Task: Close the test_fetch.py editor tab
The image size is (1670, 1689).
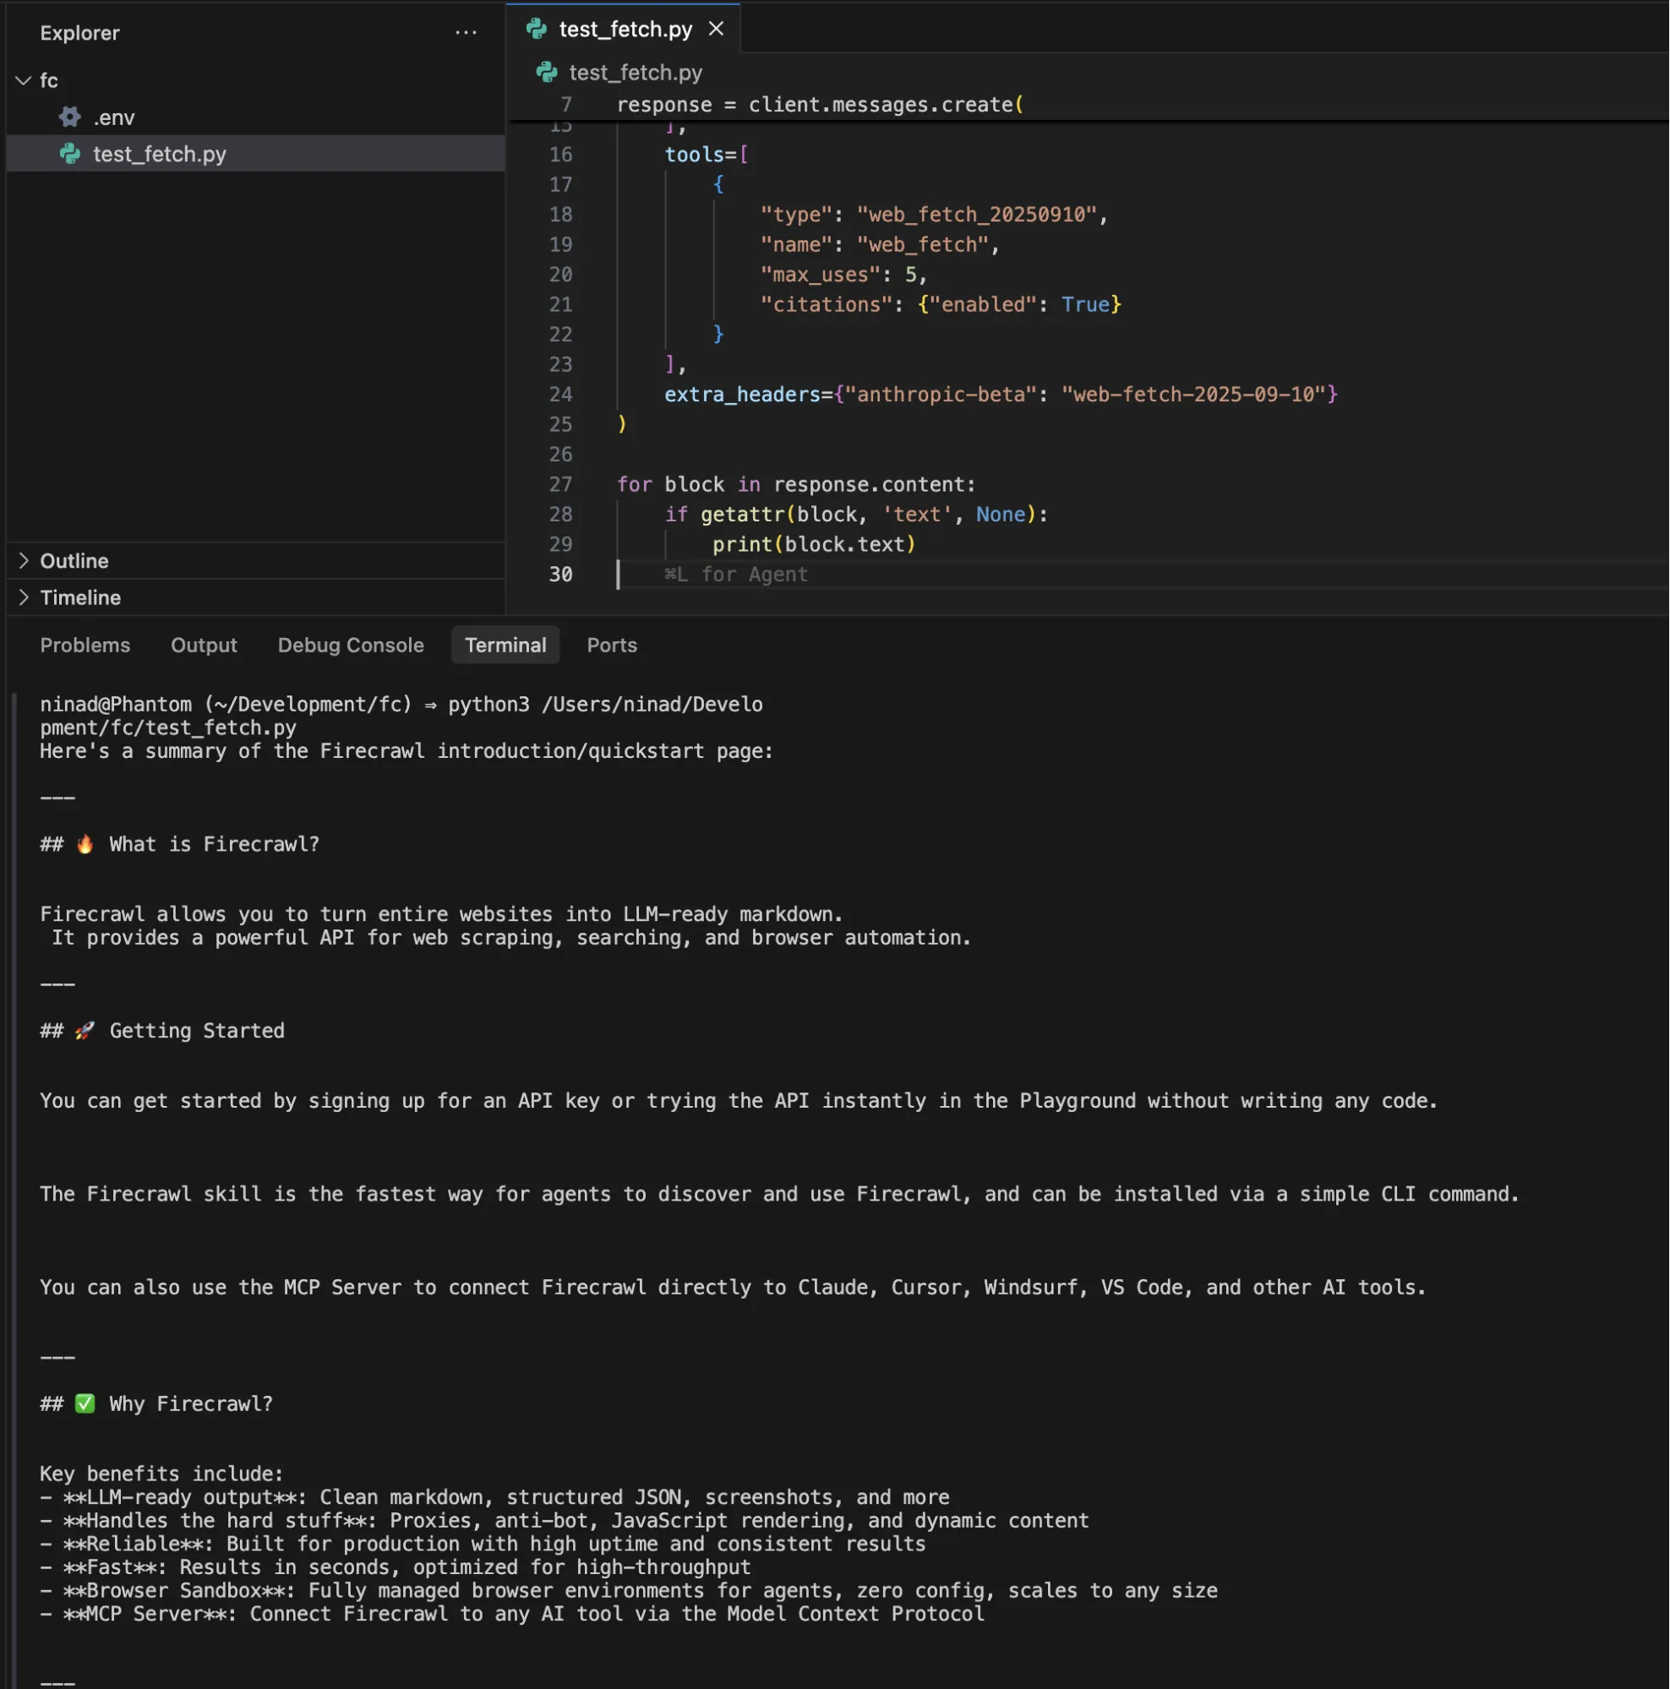Action: pyautogui.click(x=716, y=29)
